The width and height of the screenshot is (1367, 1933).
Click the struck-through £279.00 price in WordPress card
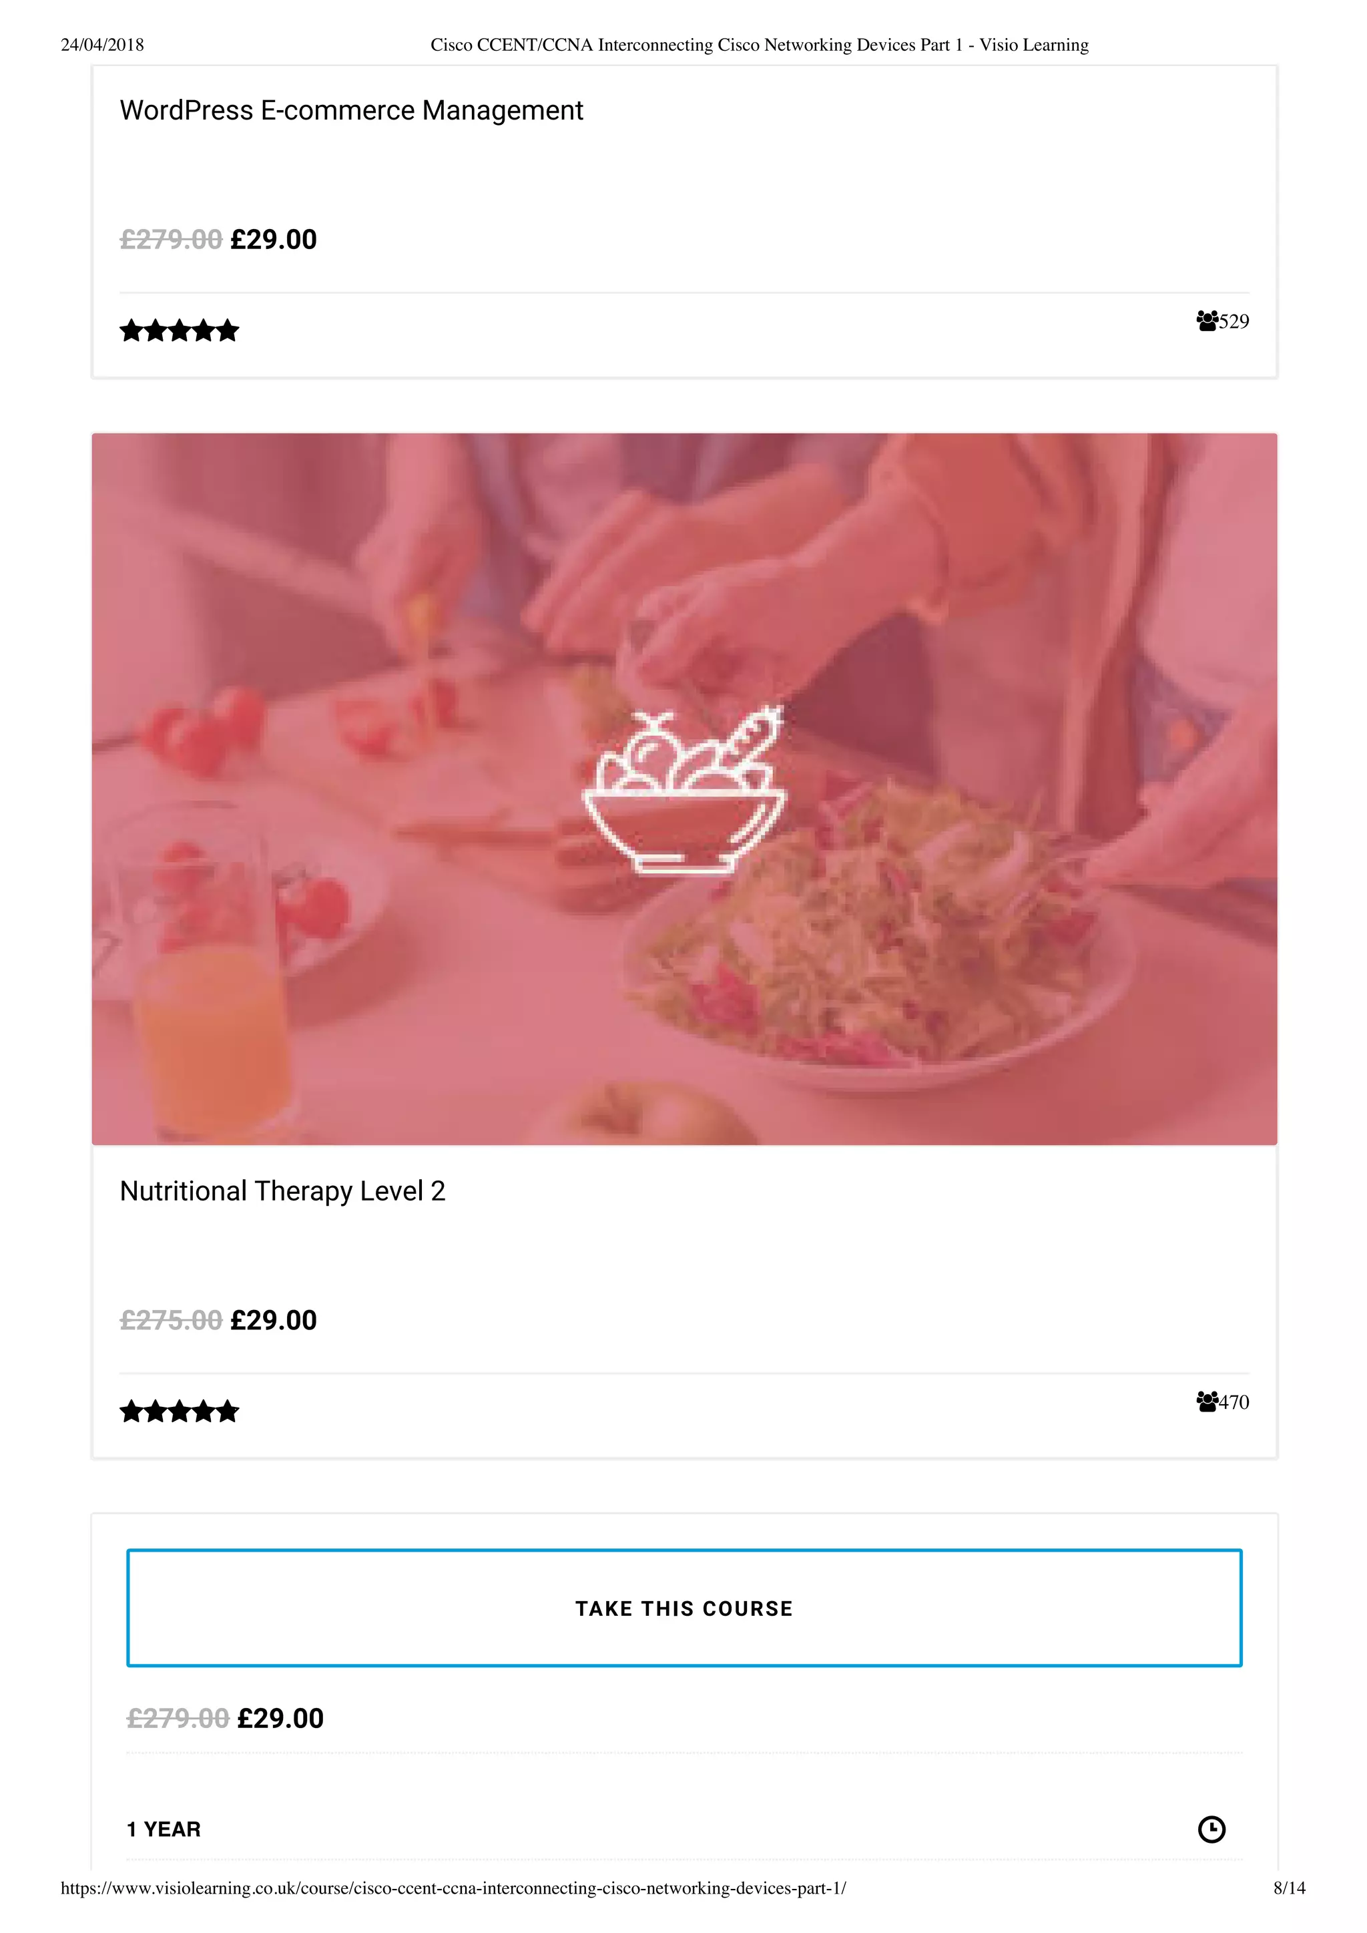[x=171, y=240]
